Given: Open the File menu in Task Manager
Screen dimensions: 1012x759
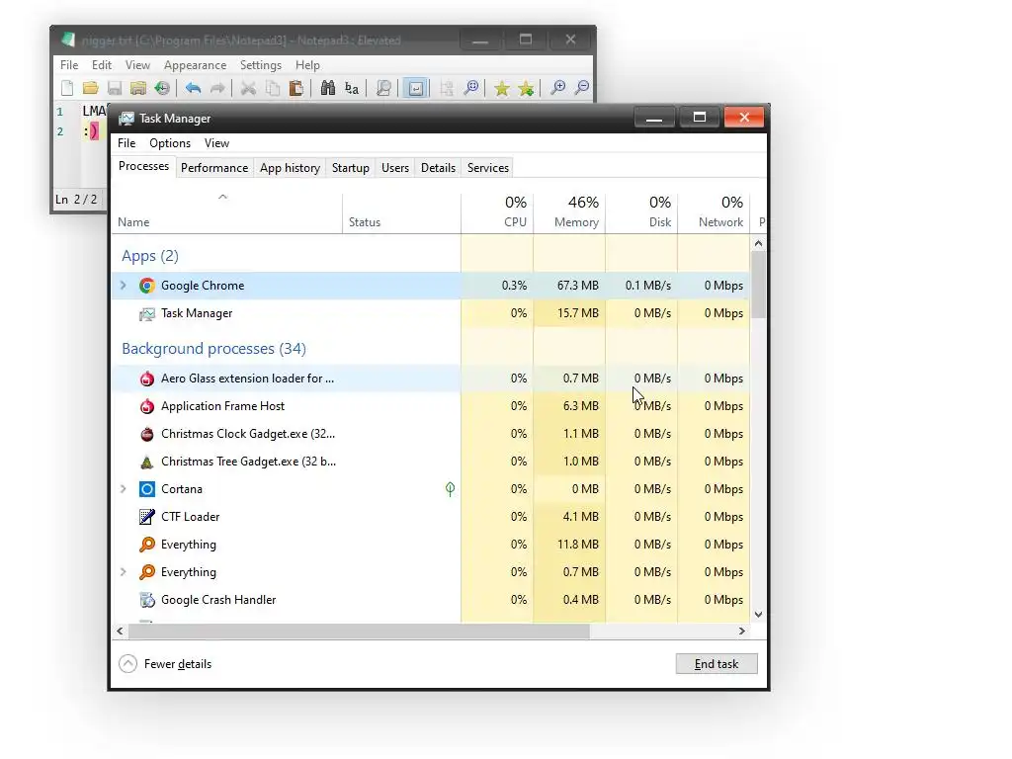Looking at the screenshot, I should coord(126,143).
